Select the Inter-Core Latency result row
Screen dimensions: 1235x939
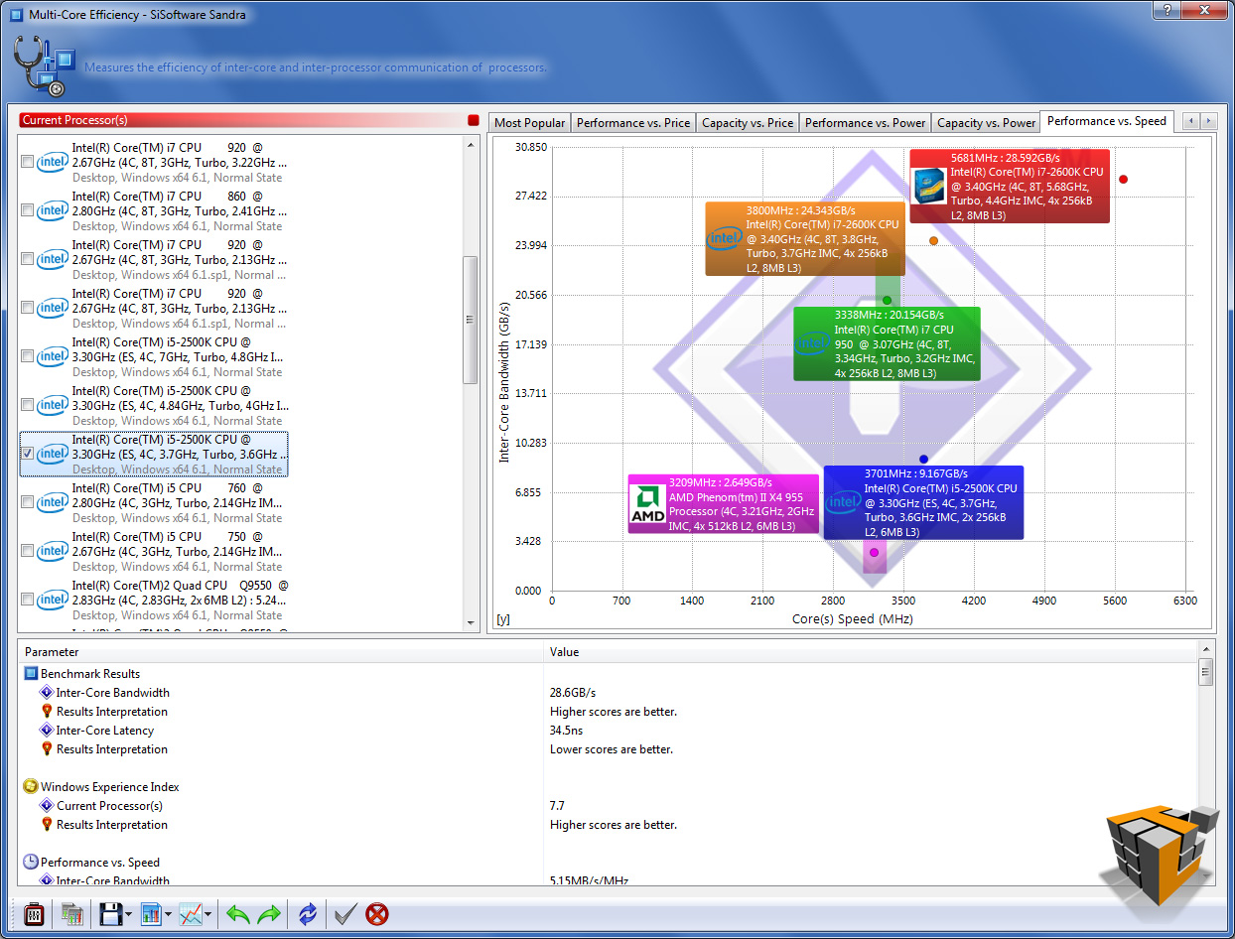608,731
